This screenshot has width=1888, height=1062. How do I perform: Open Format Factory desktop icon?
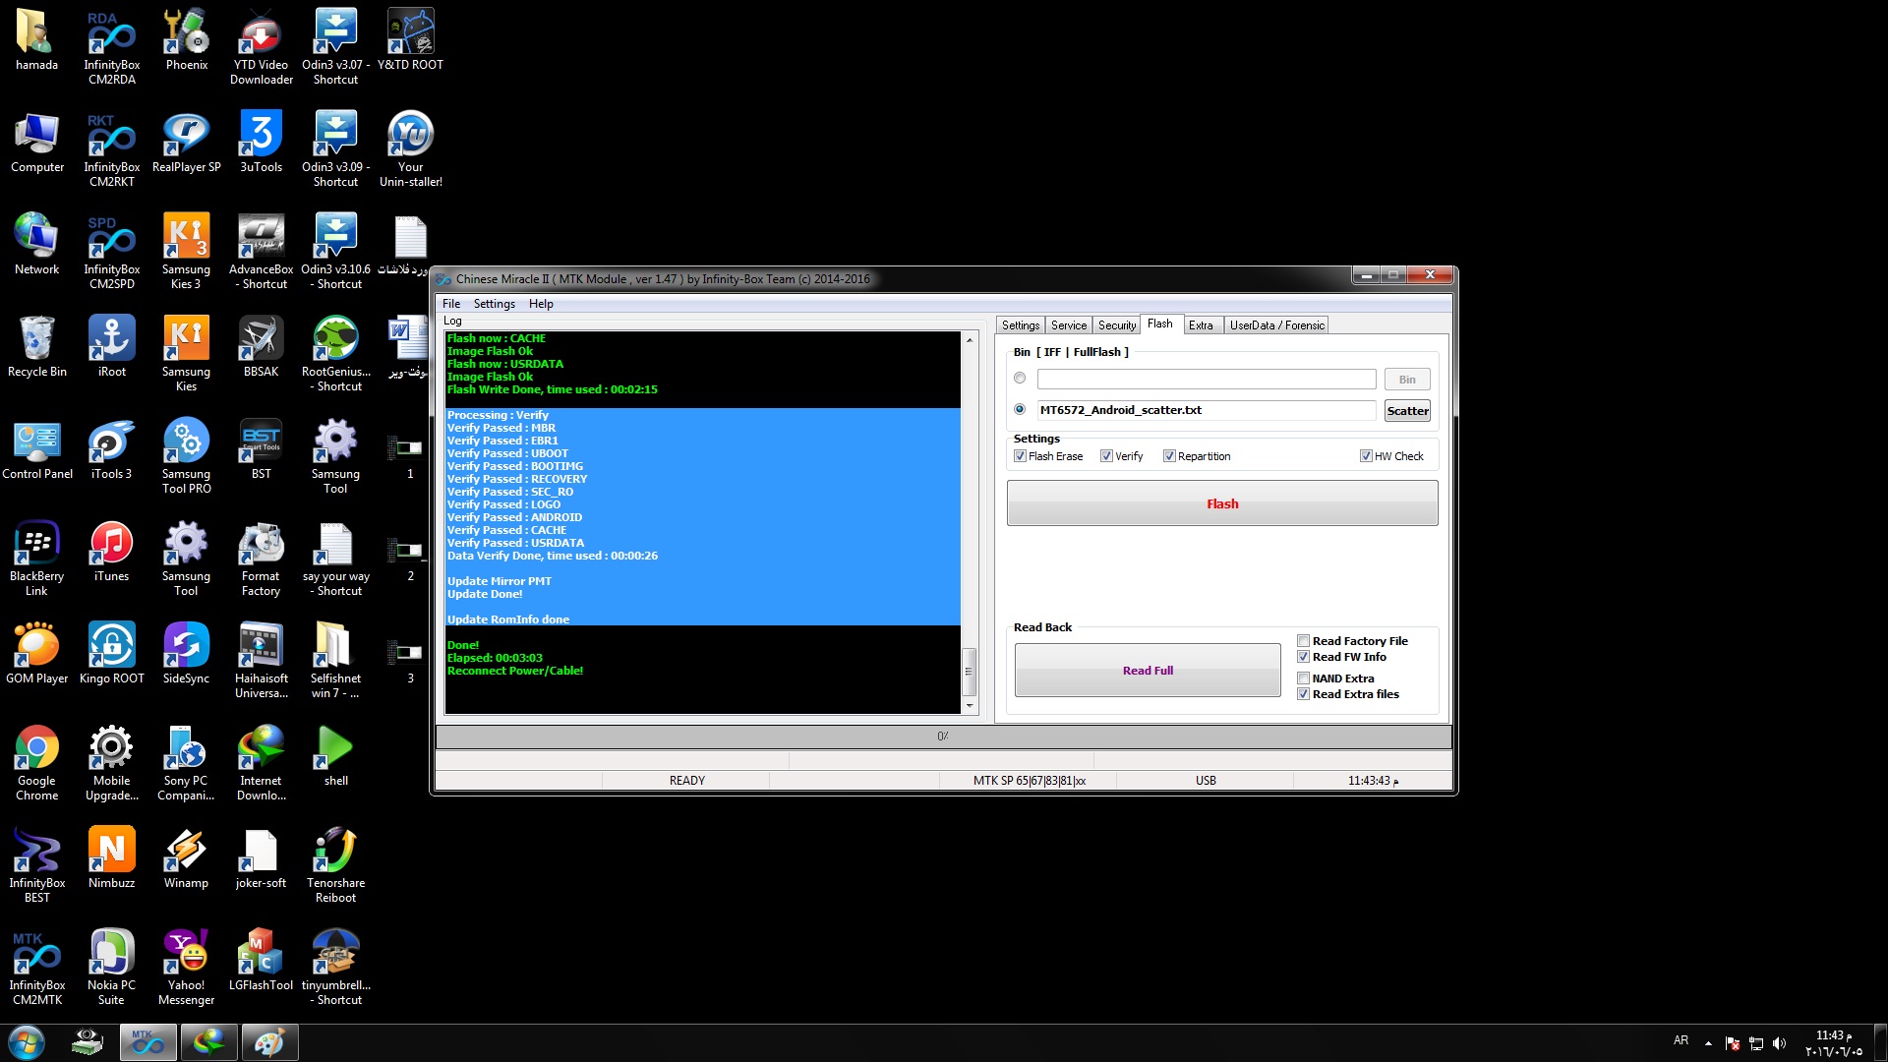[262, 558]
